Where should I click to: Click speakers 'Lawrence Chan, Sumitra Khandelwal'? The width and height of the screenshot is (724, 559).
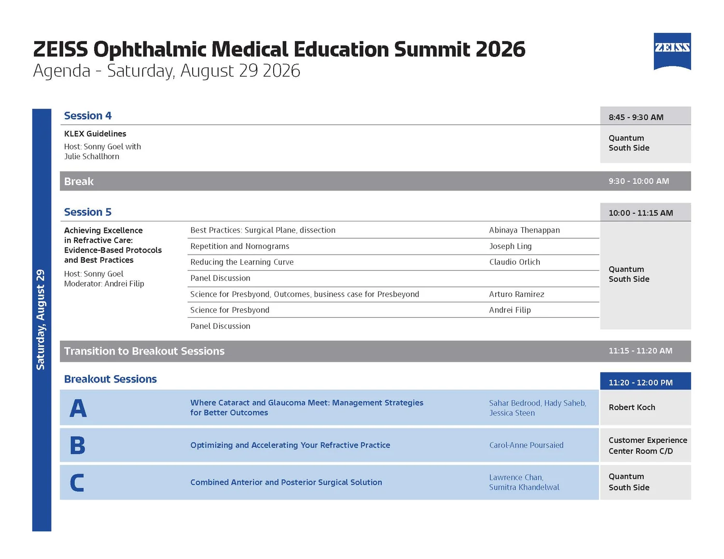point(524,482)
